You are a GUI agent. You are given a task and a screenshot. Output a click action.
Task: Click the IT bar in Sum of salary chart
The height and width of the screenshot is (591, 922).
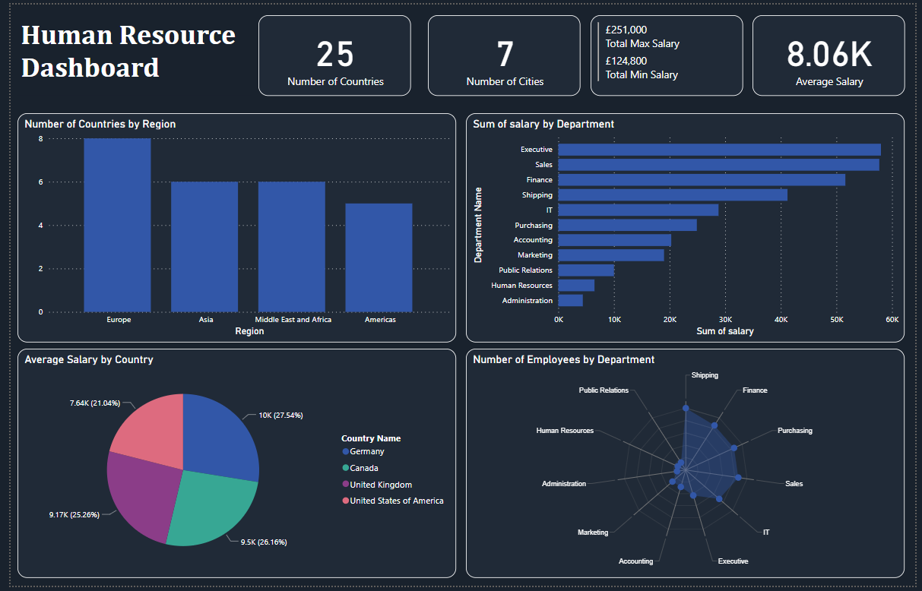(x=638, y=210)
